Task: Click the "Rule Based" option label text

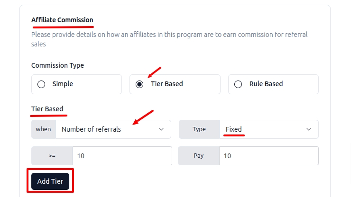Action: tap(266, 84)
